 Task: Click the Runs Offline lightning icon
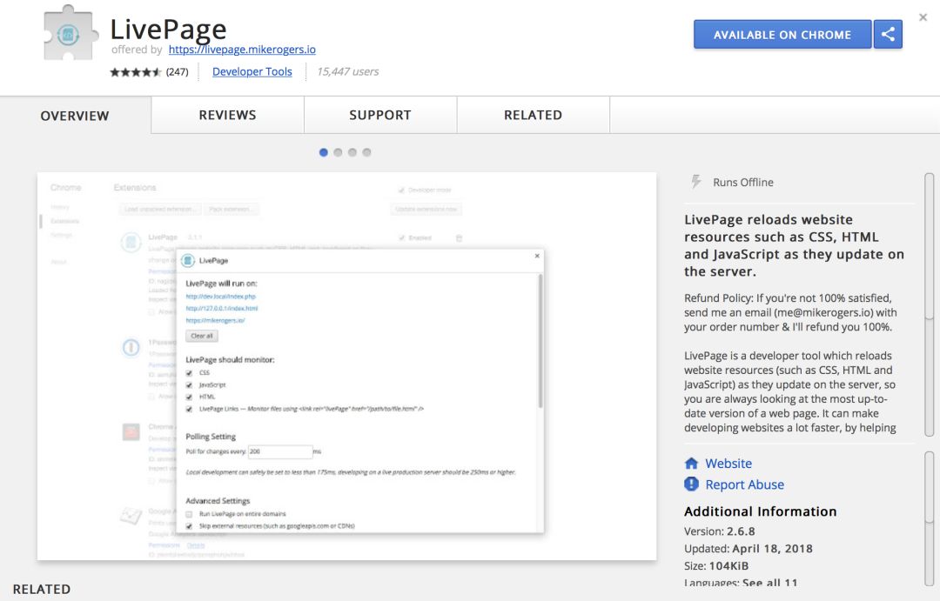click(x=695, y=182)
